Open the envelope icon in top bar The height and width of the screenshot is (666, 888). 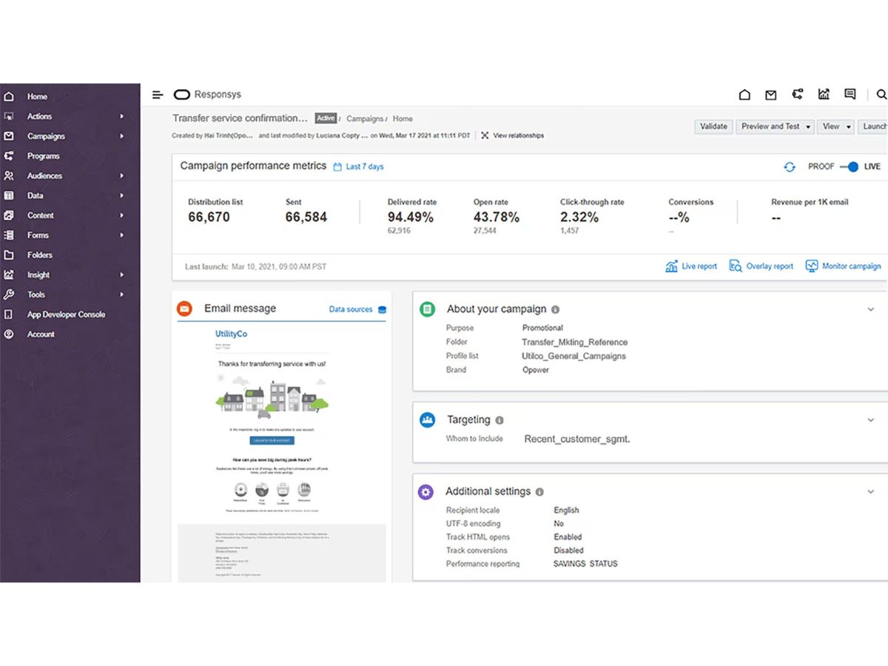[x=770, y=95]
